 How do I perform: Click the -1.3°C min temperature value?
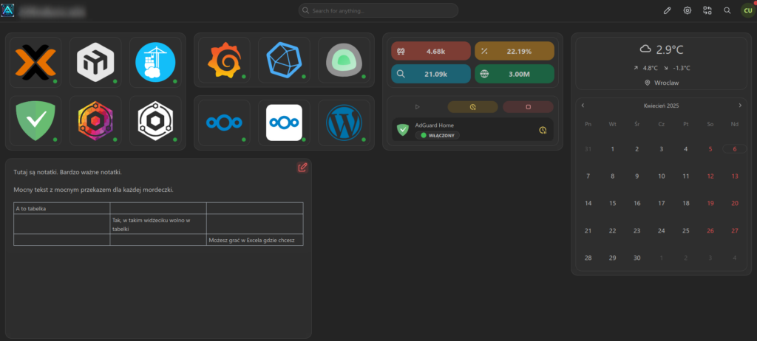(681, 68)
